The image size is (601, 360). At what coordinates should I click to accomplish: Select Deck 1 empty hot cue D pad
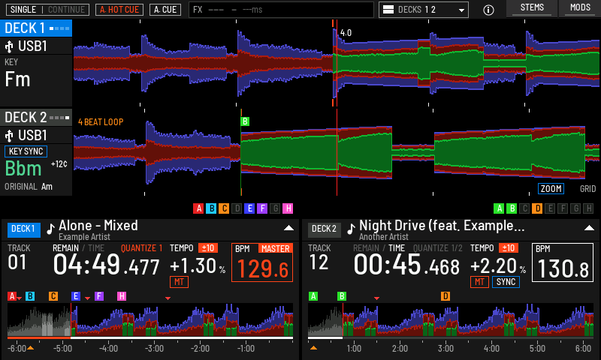pos(237,208)
